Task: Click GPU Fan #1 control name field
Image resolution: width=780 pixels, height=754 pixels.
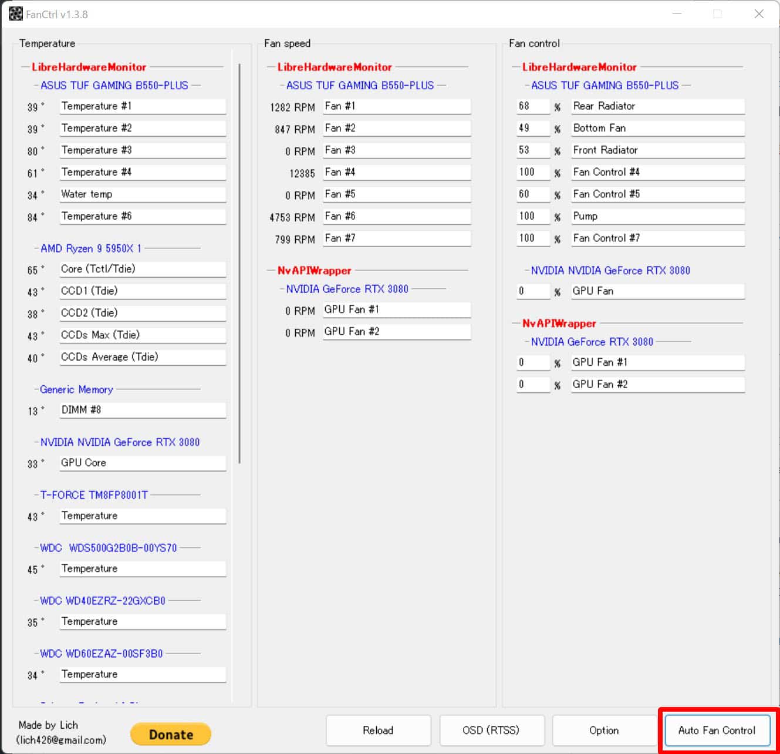Action: coord(658,363)
